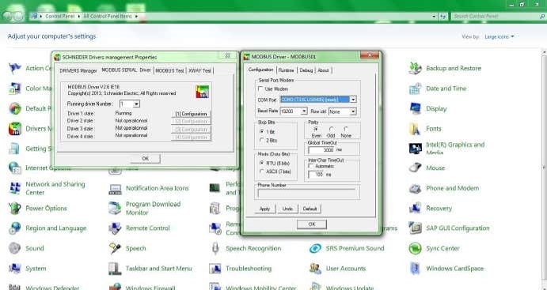Open Speech Recognition icon
This screenshot has width=547, height=290.
(x=215, y=249)
